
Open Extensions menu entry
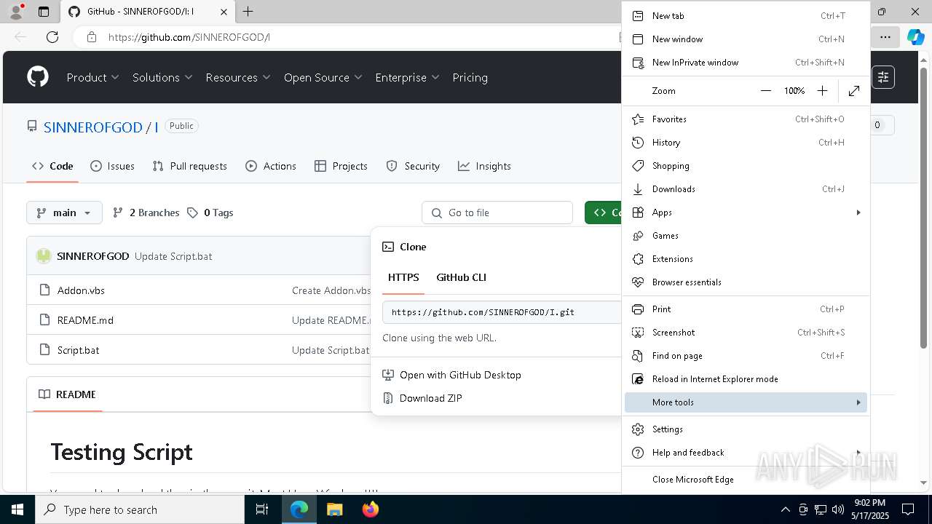[746, 259]
